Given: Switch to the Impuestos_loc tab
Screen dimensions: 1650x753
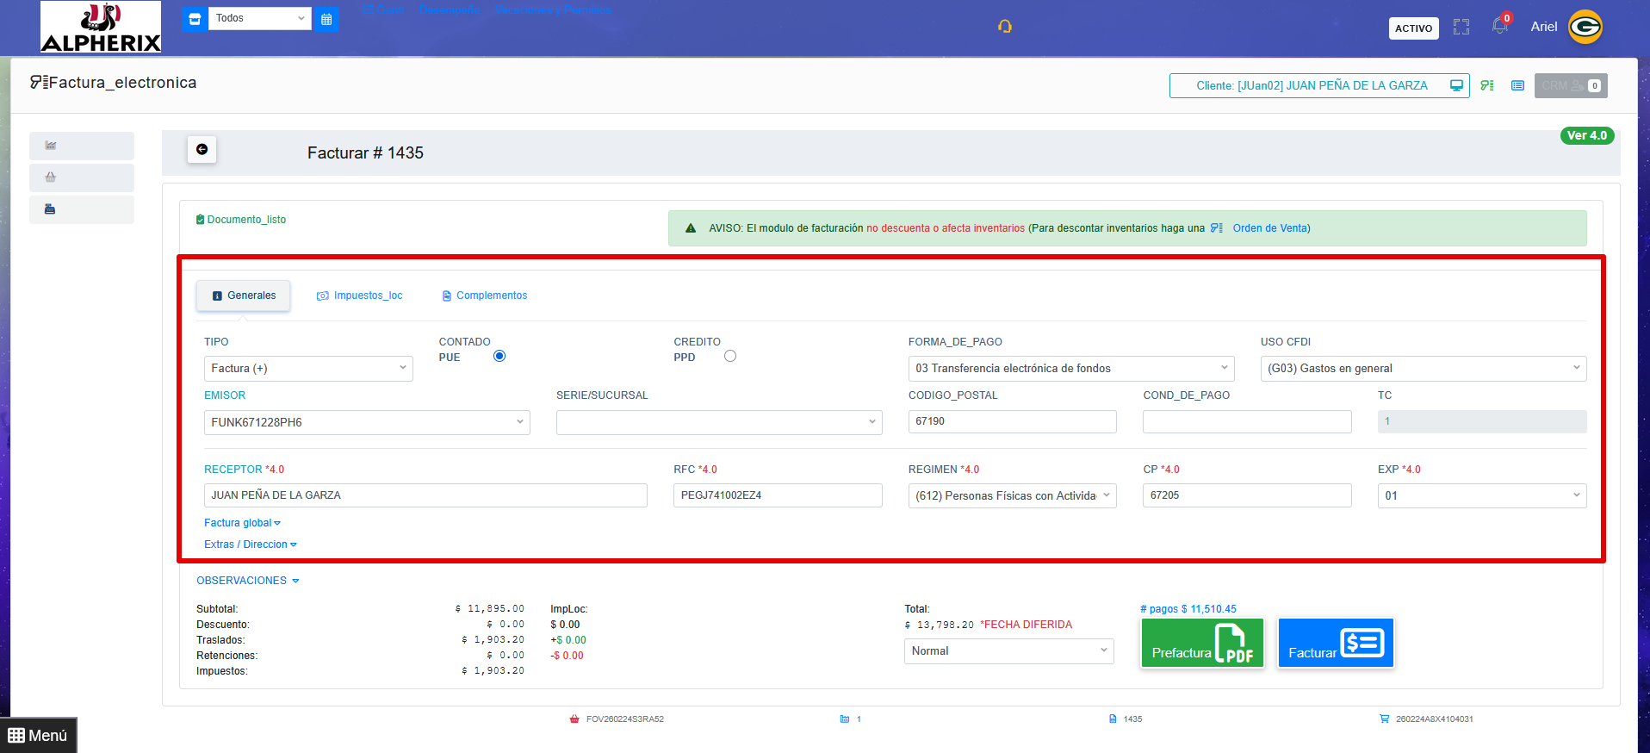Looking at the screenshot, I should pos(360,296).
